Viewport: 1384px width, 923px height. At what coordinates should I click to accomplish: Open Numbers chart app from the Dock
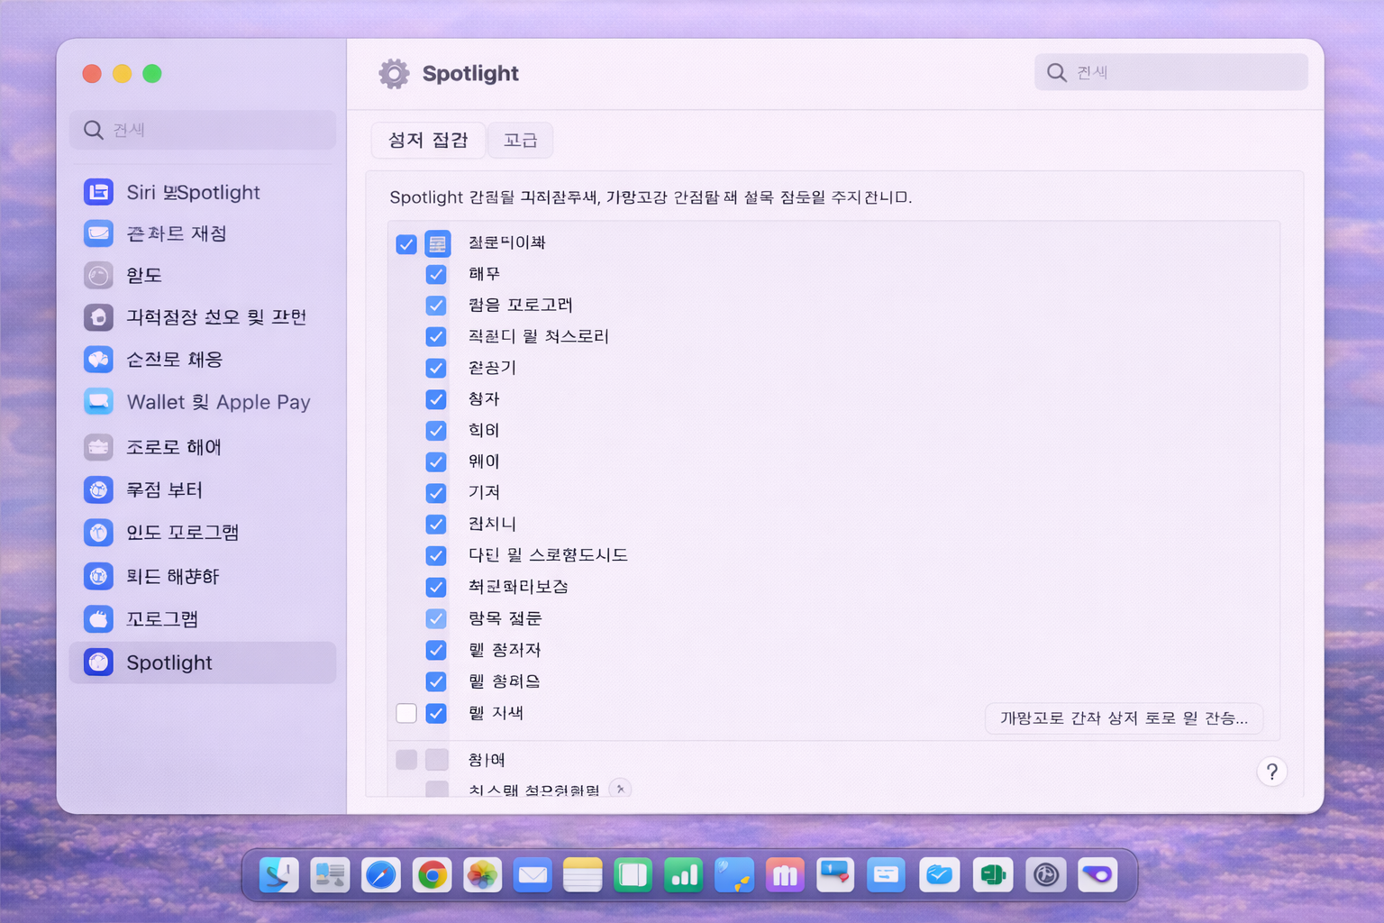pyautogui.click(x=683, y=874)
